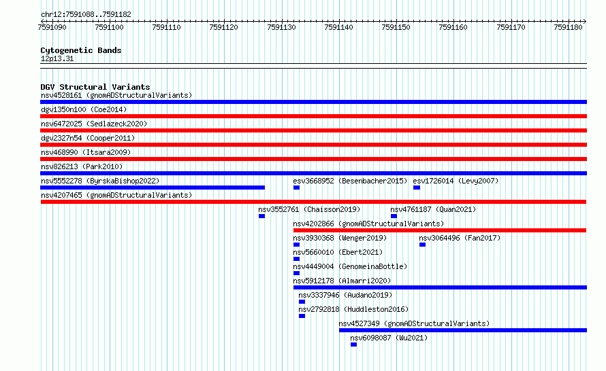606x371 pixels.
Task: Select dgv2327n54 (Cooper2011) label
Action: click(x=88, y=138)
